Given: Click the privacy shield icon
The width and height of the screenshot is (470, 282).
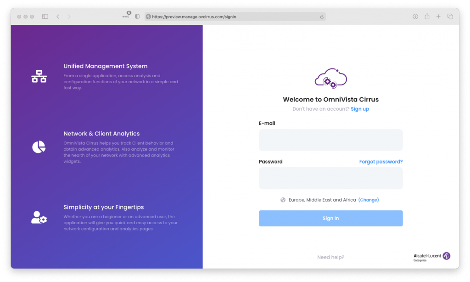Looking at the screenshot, I should pos(137,17).
